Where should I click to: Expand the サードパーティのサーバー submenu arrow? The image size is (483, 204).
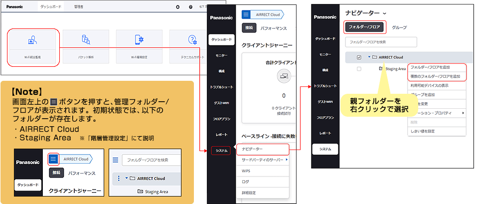(x=287, y=160)
